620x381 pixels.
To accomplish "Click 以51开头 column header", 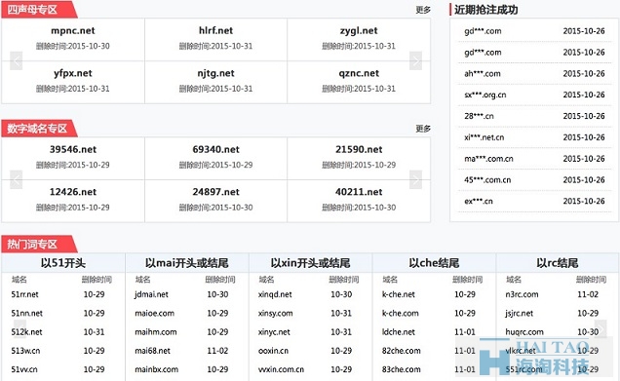I will pos(63,263).
